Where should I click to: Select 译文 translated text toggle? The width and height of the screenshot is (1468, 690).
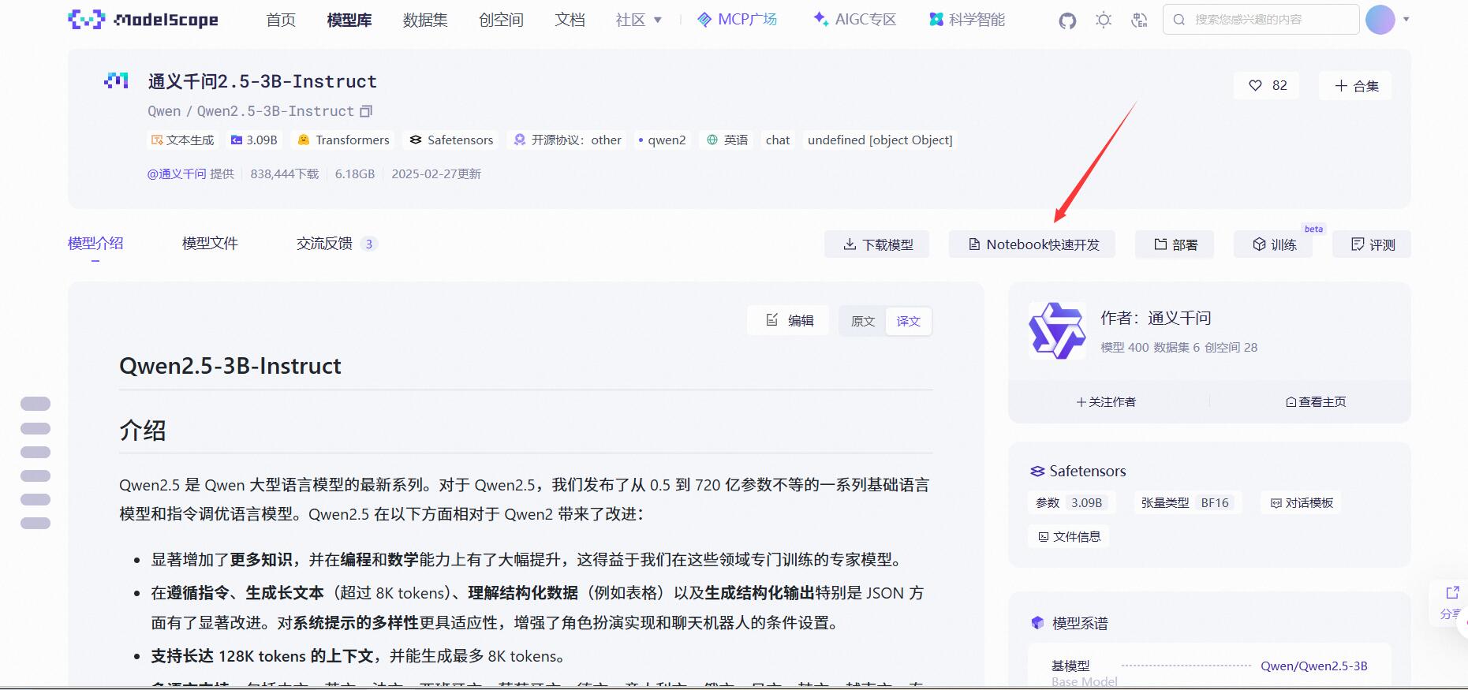point(908,321)
